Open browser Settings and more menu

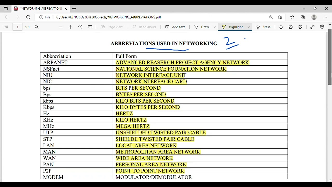pyautogui.click(x=325, y=17)
